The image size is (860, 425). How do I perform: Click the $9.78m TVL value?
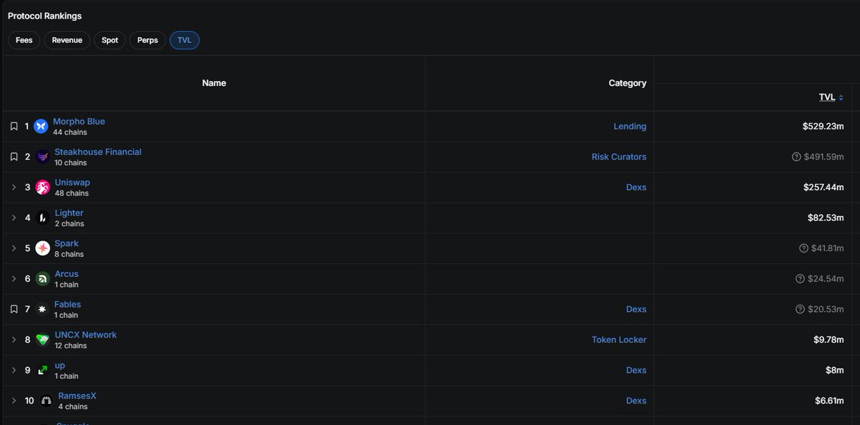coord(828,340)
